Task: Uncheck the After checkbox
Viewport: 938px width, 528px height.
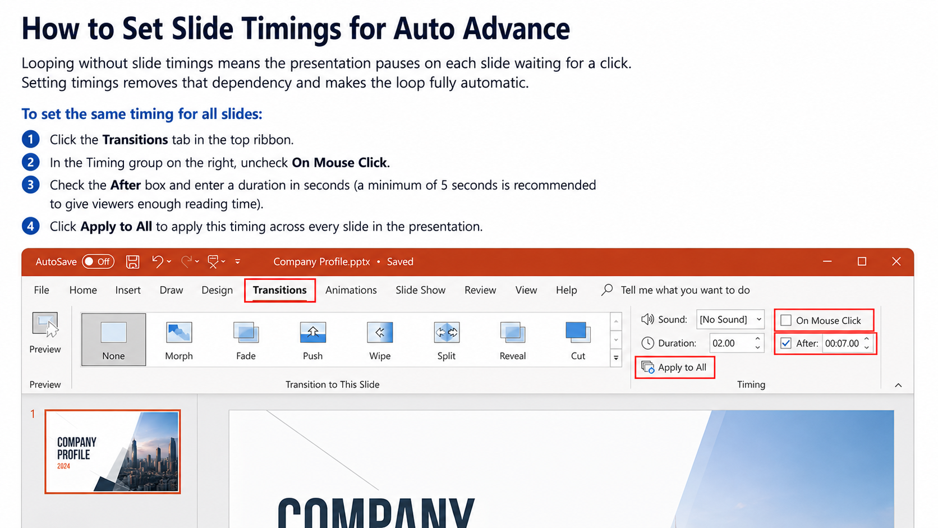Action: click(x=786, y=343)
